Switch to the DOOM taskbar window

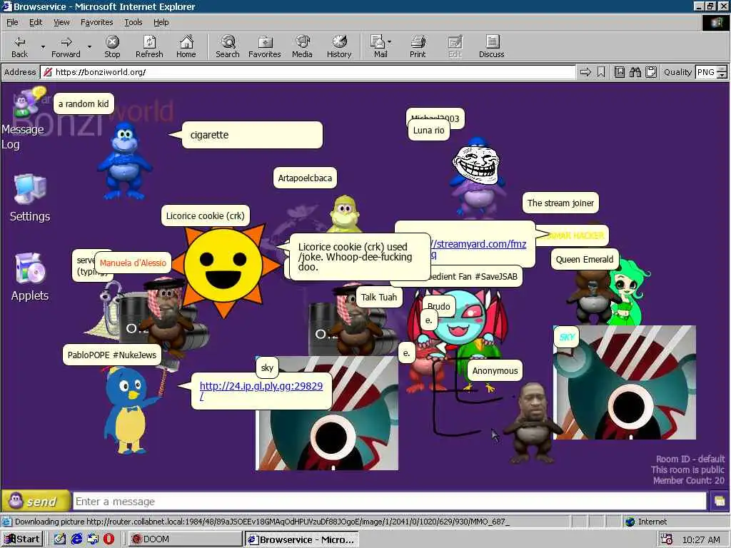click(184, 539)
